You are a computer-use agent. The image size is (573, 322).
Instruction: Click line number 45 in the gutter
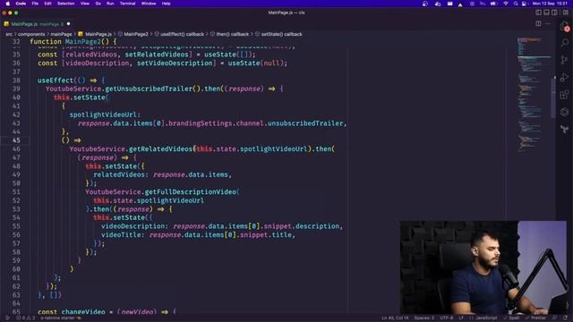(x=16, y=140)
